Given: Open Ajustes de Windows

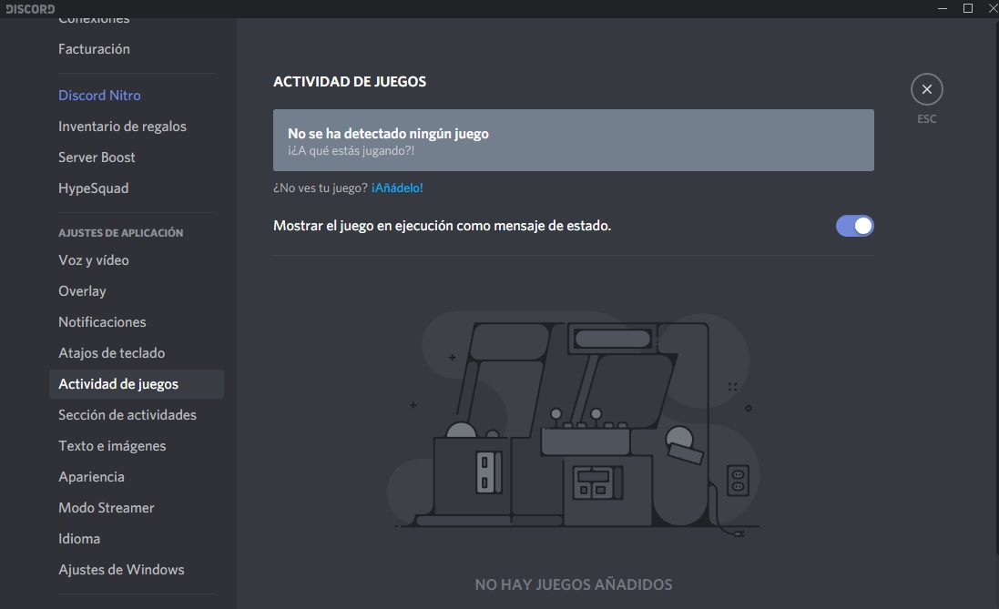Looking at the screenshot, I should 121,570.
